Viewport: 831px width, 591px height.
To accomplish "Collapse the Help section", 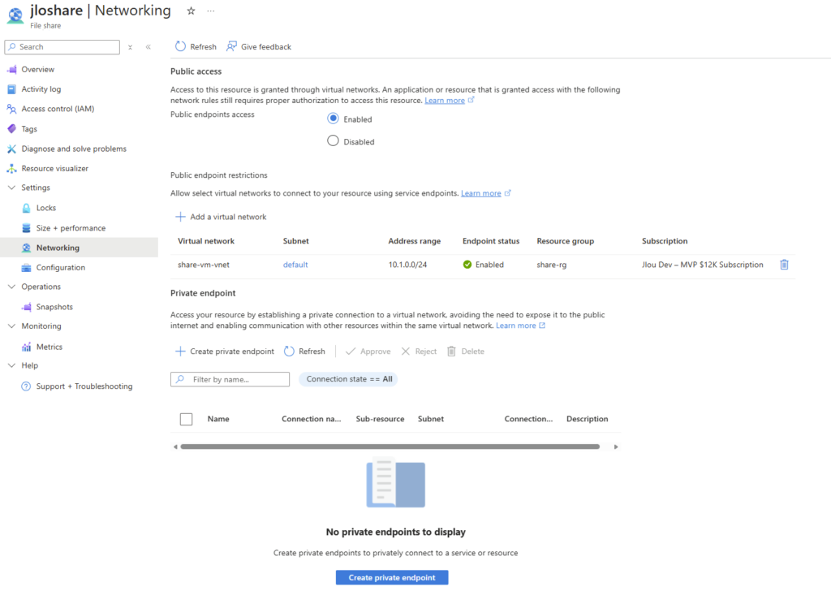I will tap(11, 366).
